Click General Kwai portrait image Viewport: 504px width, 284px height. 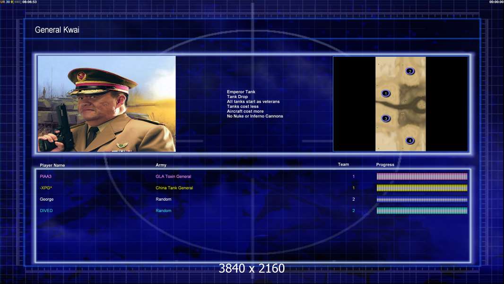pos(107,104)
